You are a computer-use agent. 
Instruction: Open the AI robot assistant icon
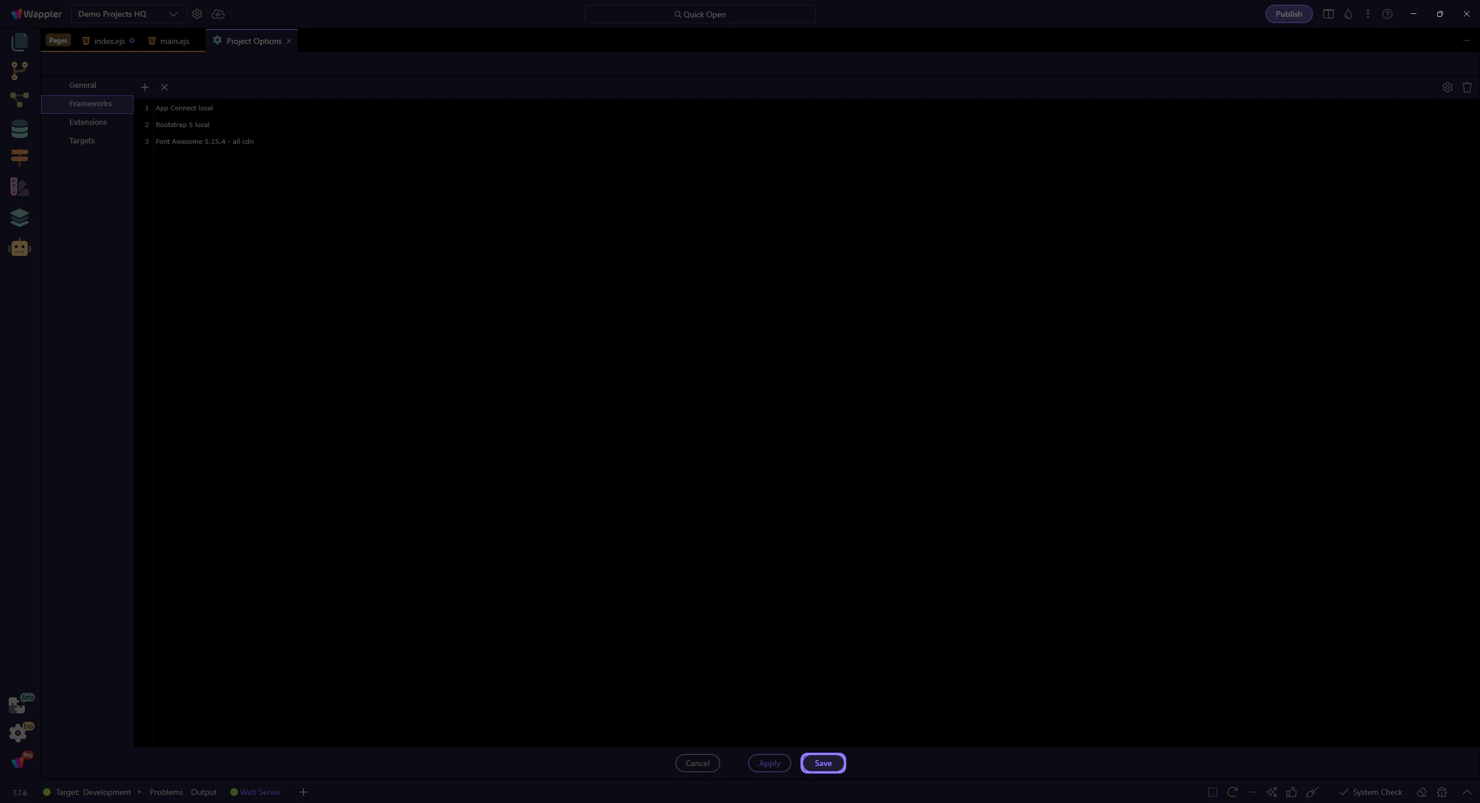coord(20,248)
